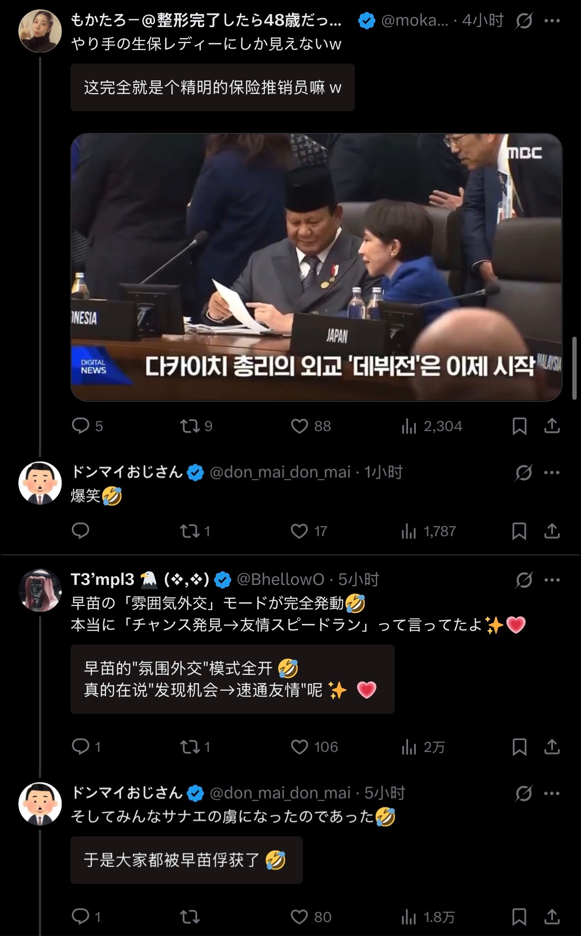Toggle the Grok icon on もかたろー's post
Image resolution: width=581 pixels, height=936 pixels.
(x=524, y=21)
